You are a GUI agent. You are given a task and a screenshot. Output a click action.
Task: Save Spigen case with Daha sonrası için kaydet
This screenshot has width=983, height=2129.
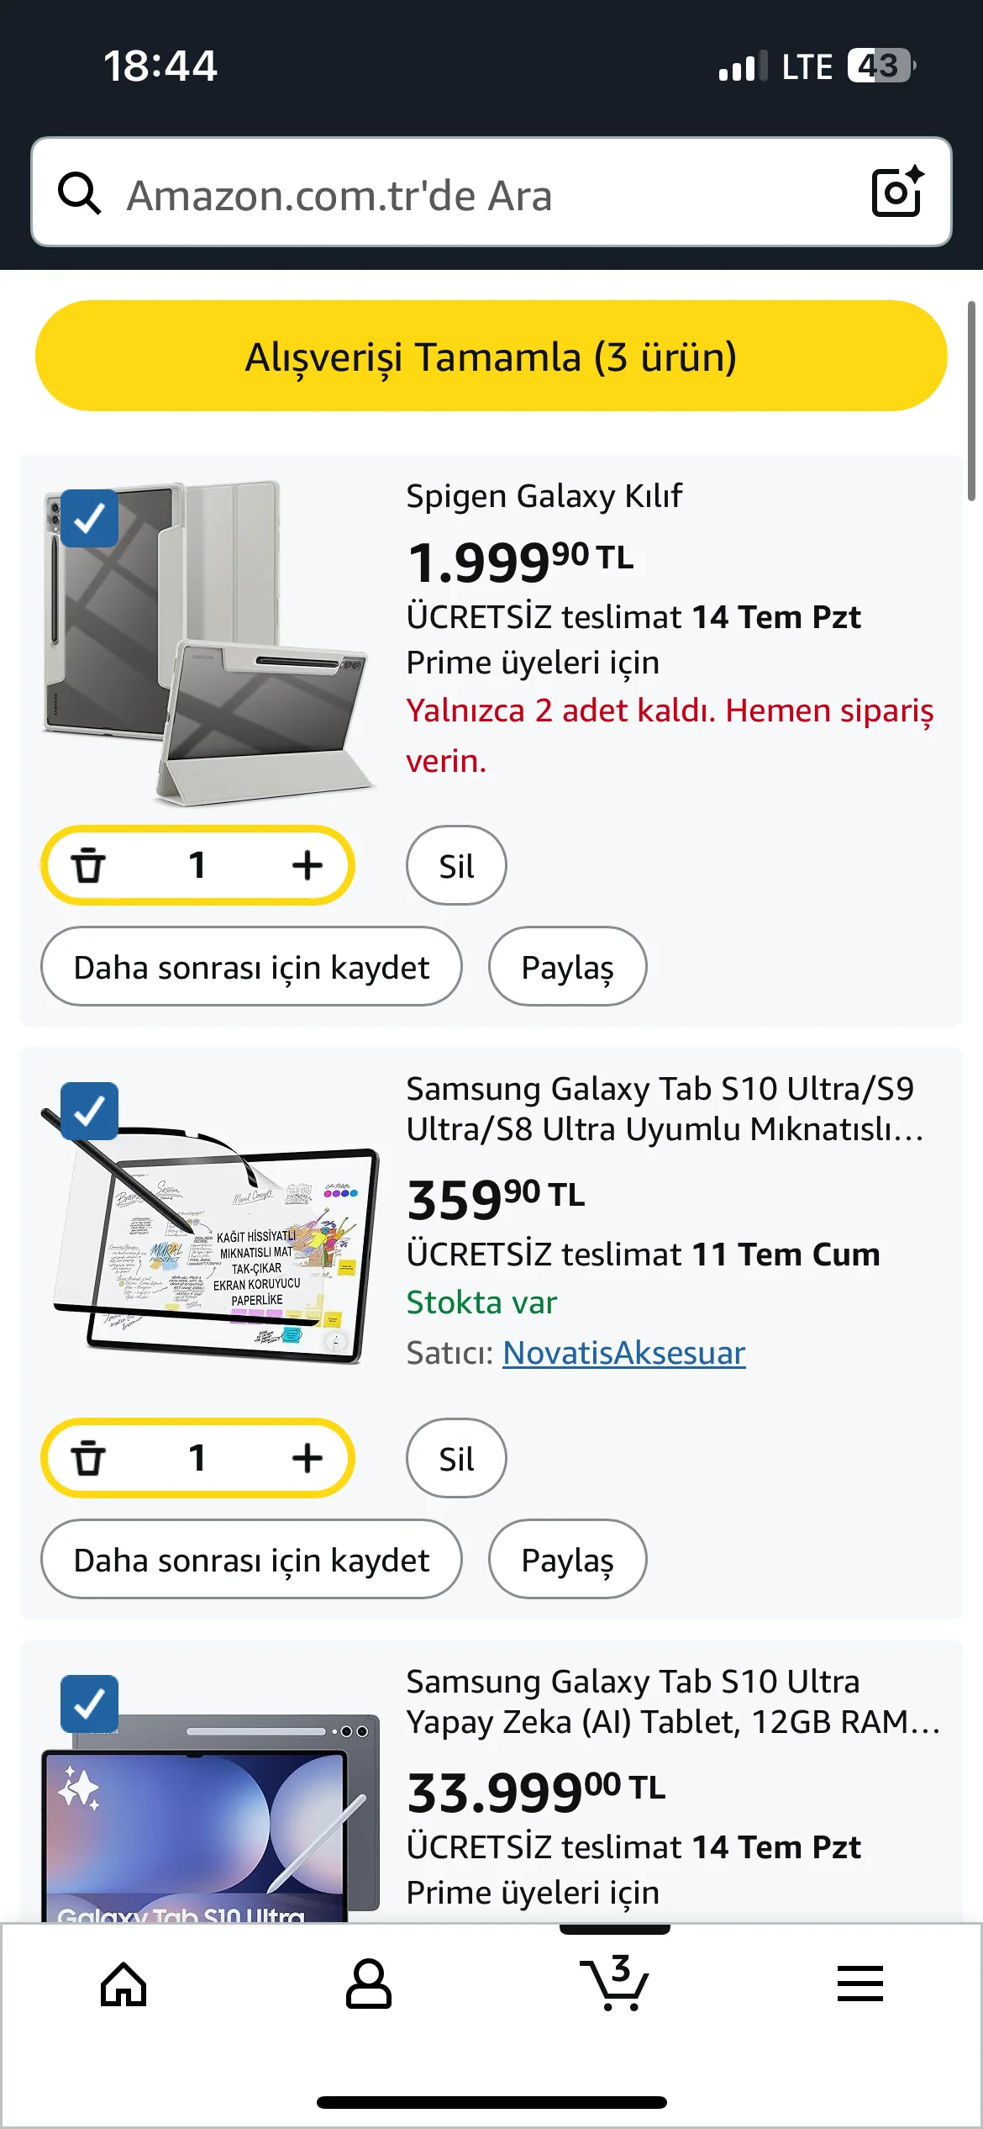click(x=251, y=967)
